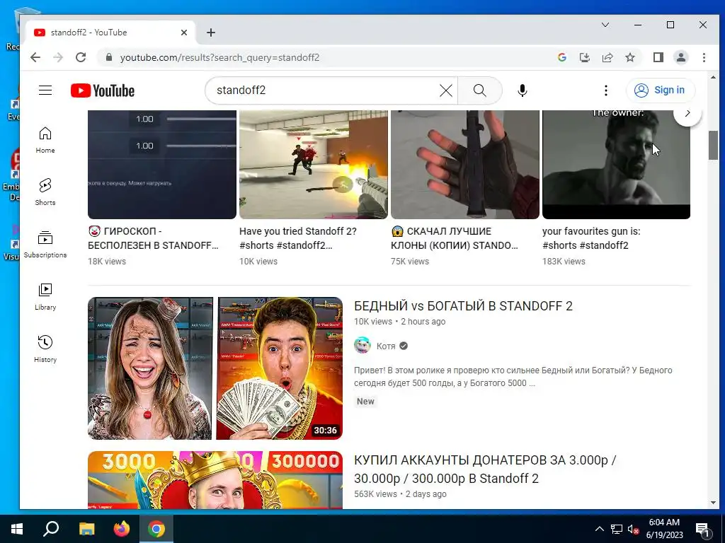The image size is (725, 543).
Task: Click Chrome icon in taskbar
Action: pyautogui.click(x=156, y=529)
